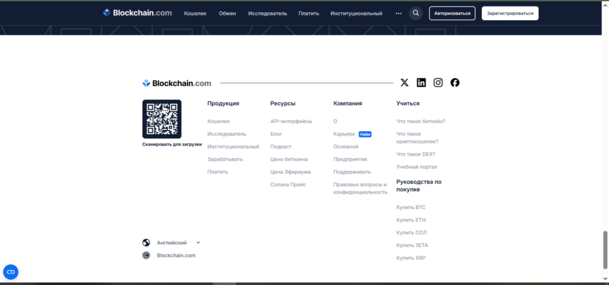Screen dimensions: 609x285
Task: Open the Facebook social icon
Action: tap(455, 83)
